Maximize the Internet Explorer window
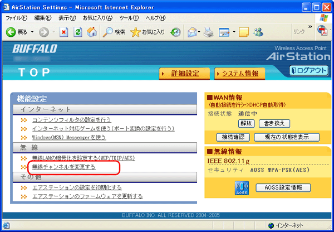The image size is (334, 232). (x=317, y=8)
